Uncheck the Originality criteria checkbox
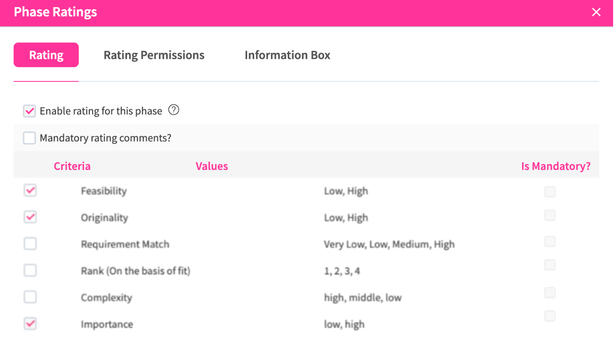Viewport: 614px width, 349px height. pyautogui.click(x=30, y=217)
